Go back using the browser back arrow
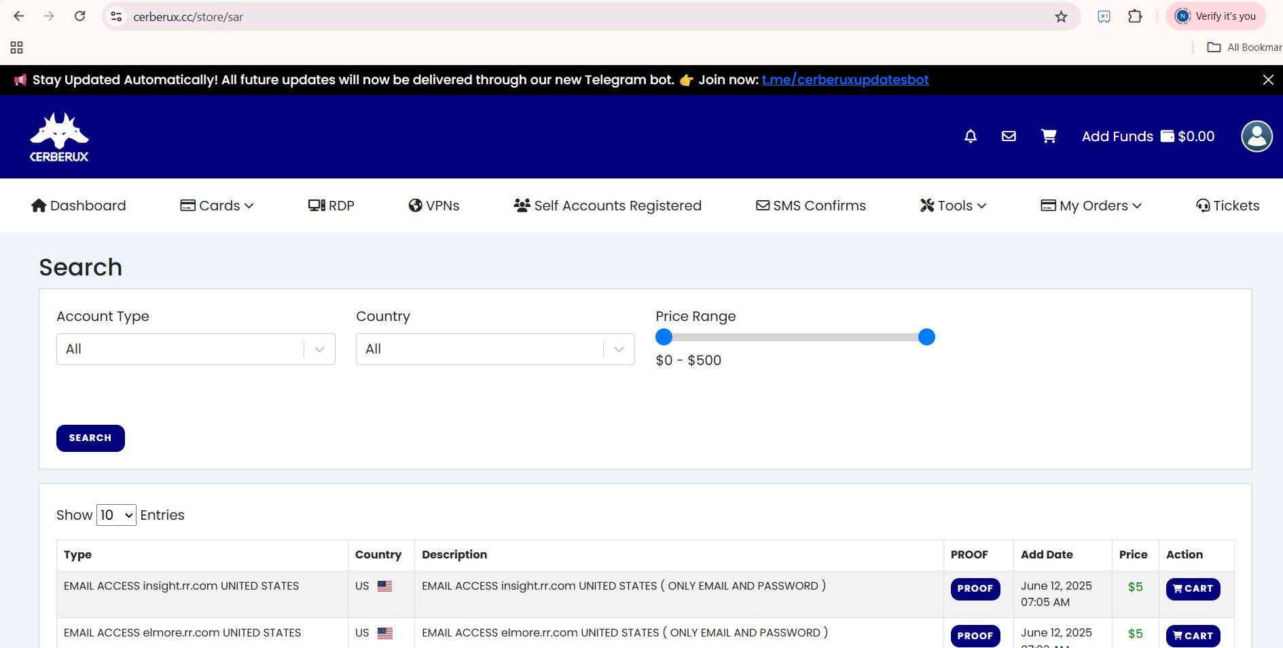This screenshot has height=648, width=1283. click(19, 16)
